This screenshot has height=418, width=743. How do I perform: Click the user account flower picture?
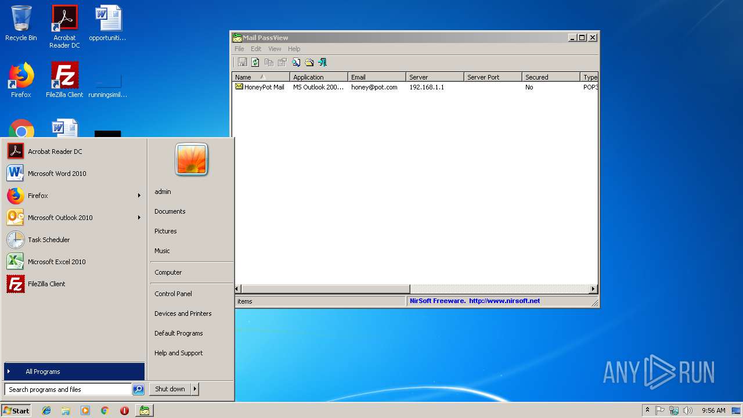[192, 160]
